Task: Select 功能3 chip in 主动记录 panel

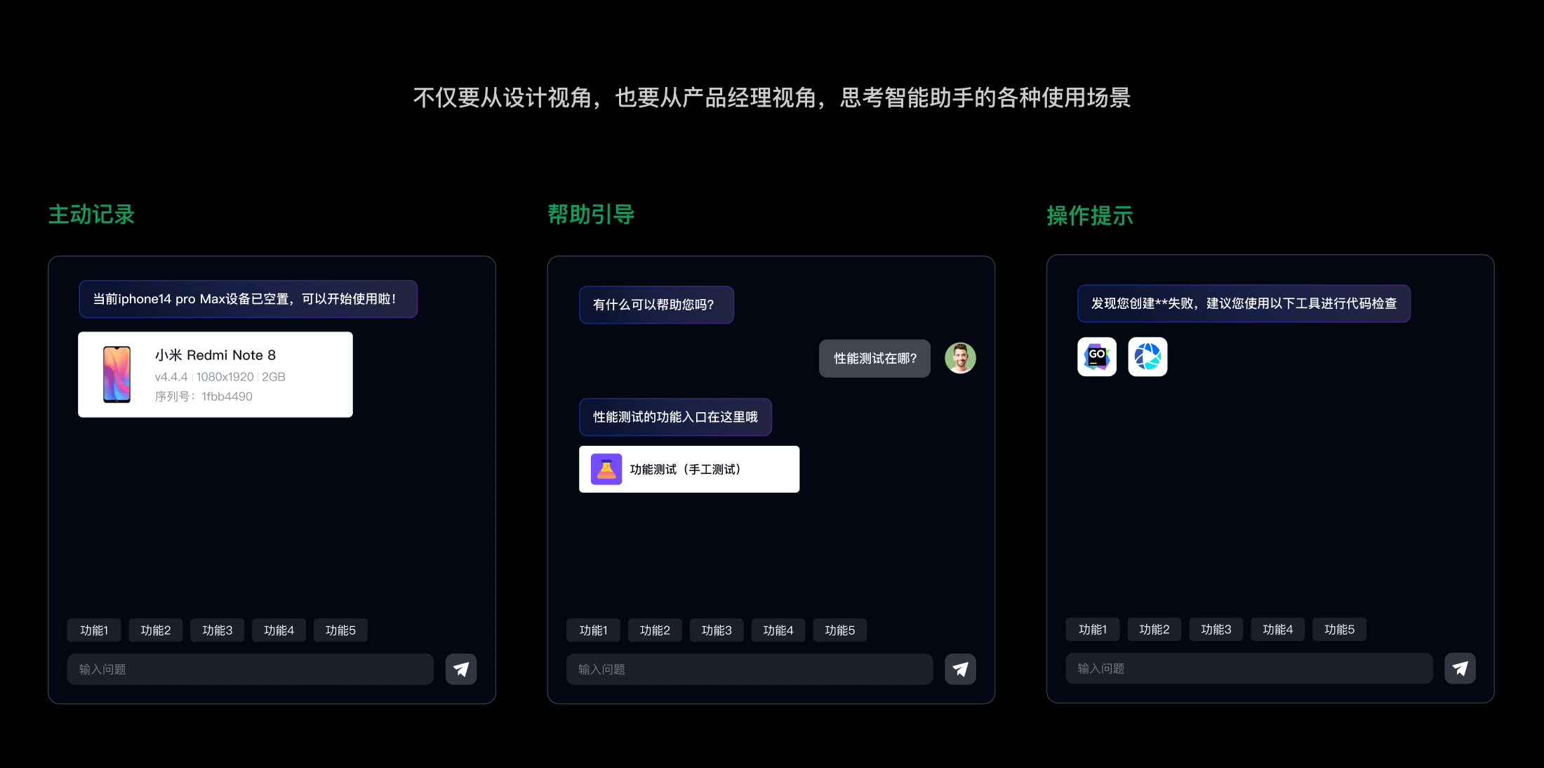Action: 218,630
